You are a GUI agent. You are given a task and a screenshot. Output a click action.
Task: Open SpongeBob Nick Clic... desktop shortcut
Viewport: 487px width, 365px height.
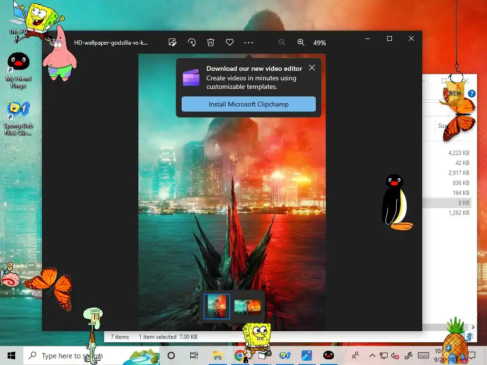(x=19, y=118)
